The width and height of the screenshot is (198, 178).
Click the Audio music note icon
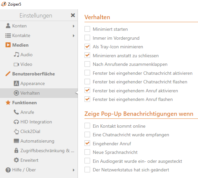pos(16,55)
